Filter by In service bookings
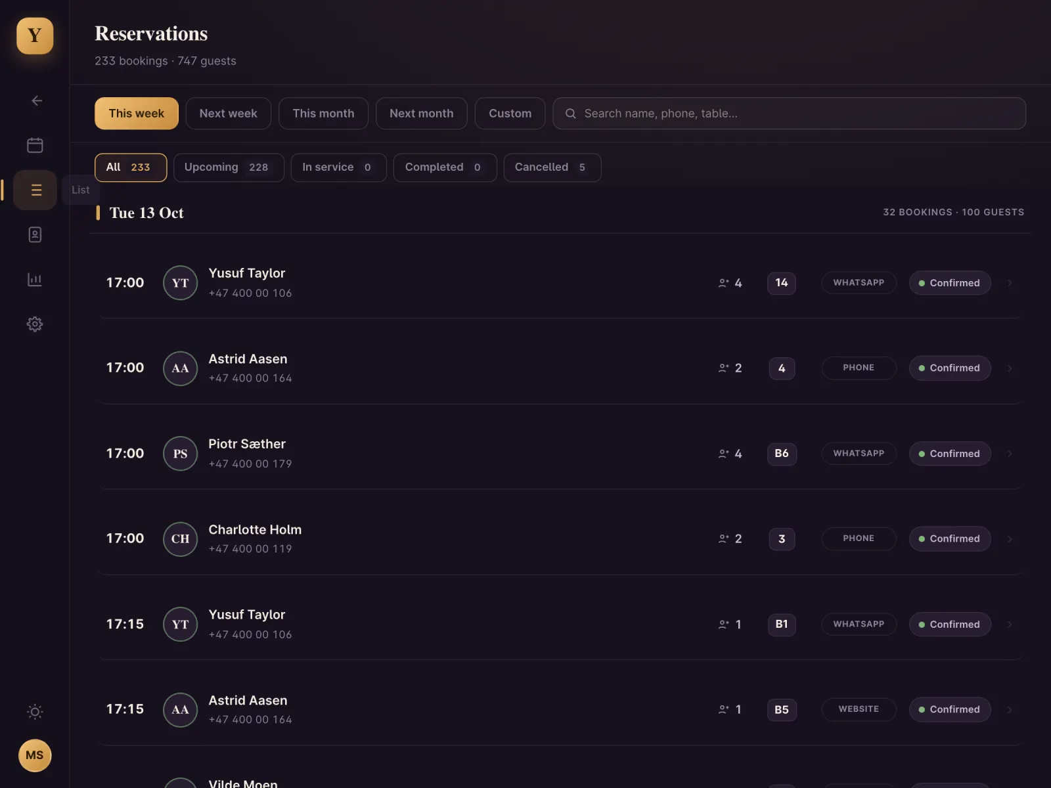1051x788 pixels. (339, 167)
